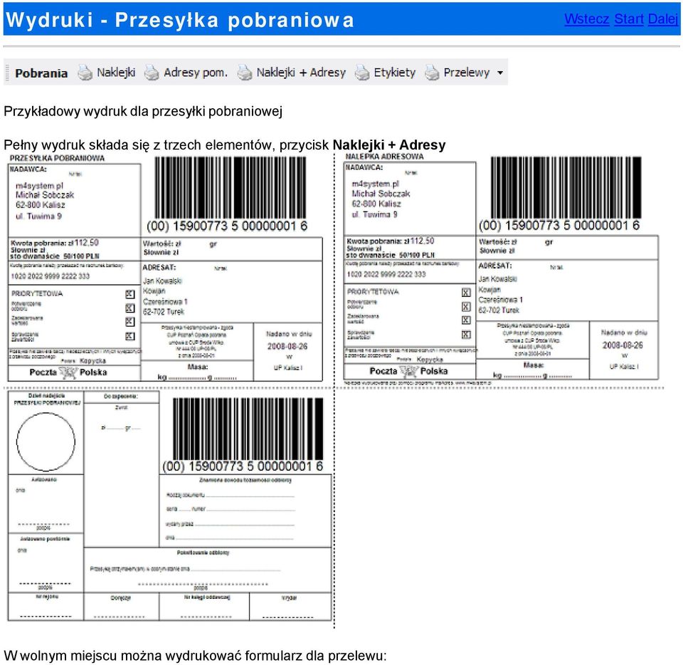The width and height of the screenshot is (683, 665).
Task: Choose the Adresy pom. toolbar label
Action: (196, 73)
